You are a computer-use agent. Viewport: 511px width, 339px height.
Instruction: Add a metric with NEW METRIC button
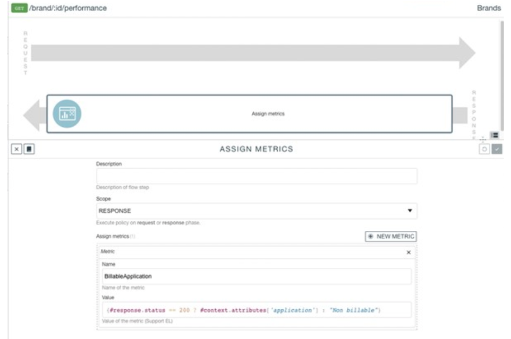tap(390, 237)
